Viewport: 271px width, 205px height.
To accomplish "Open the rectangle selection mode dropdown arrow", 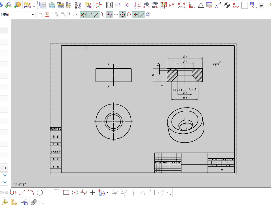I will 77,14.
